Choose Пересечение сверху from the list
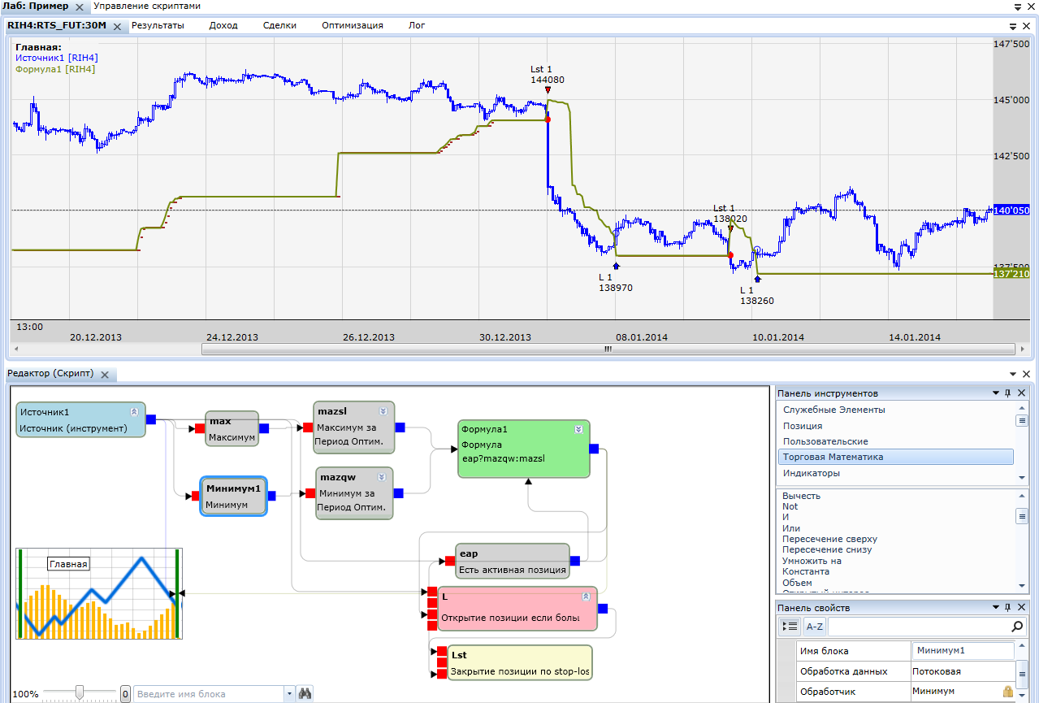This screenshot has height=703, width=1039. 829,539
